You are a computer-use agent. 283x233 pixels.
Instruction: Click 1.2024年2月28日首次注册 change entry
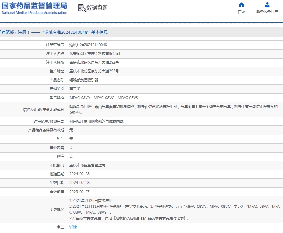tap(92, 201)
